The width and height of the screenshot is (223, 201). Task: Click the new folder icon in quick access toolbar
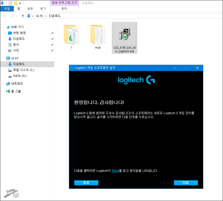coord(16,3)
